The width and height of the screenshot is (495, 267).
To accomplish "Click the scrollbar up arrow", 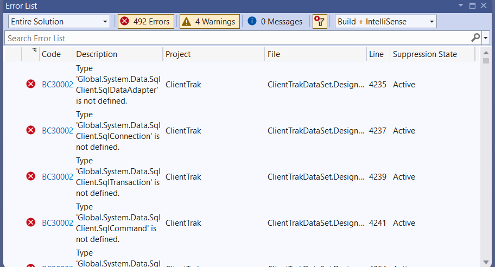I will (486, 53).
